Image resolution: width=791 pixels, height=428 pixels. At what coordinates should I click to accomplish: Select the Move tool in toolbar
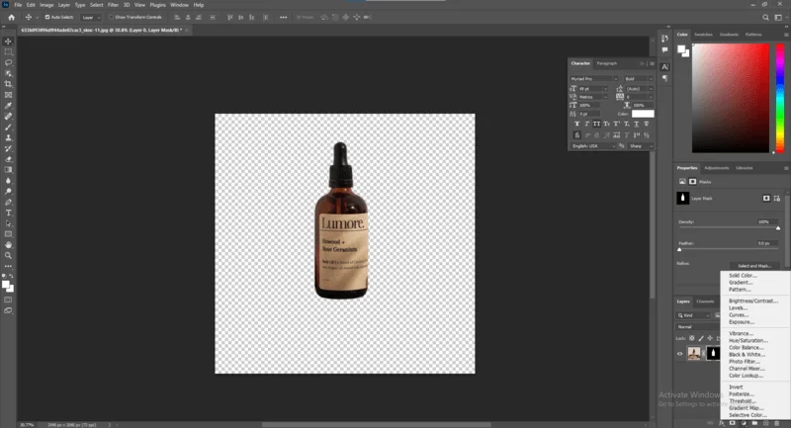[x=8, y=41]
